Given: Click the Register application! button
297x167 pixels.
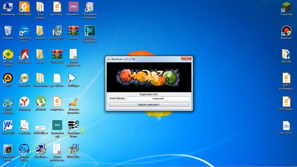Looking at the screenshot, I should coord(149,104).
